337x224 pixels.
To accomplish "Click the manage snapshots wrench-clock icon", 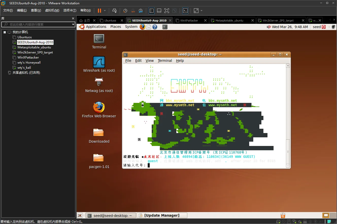I will tap(141, 11).
